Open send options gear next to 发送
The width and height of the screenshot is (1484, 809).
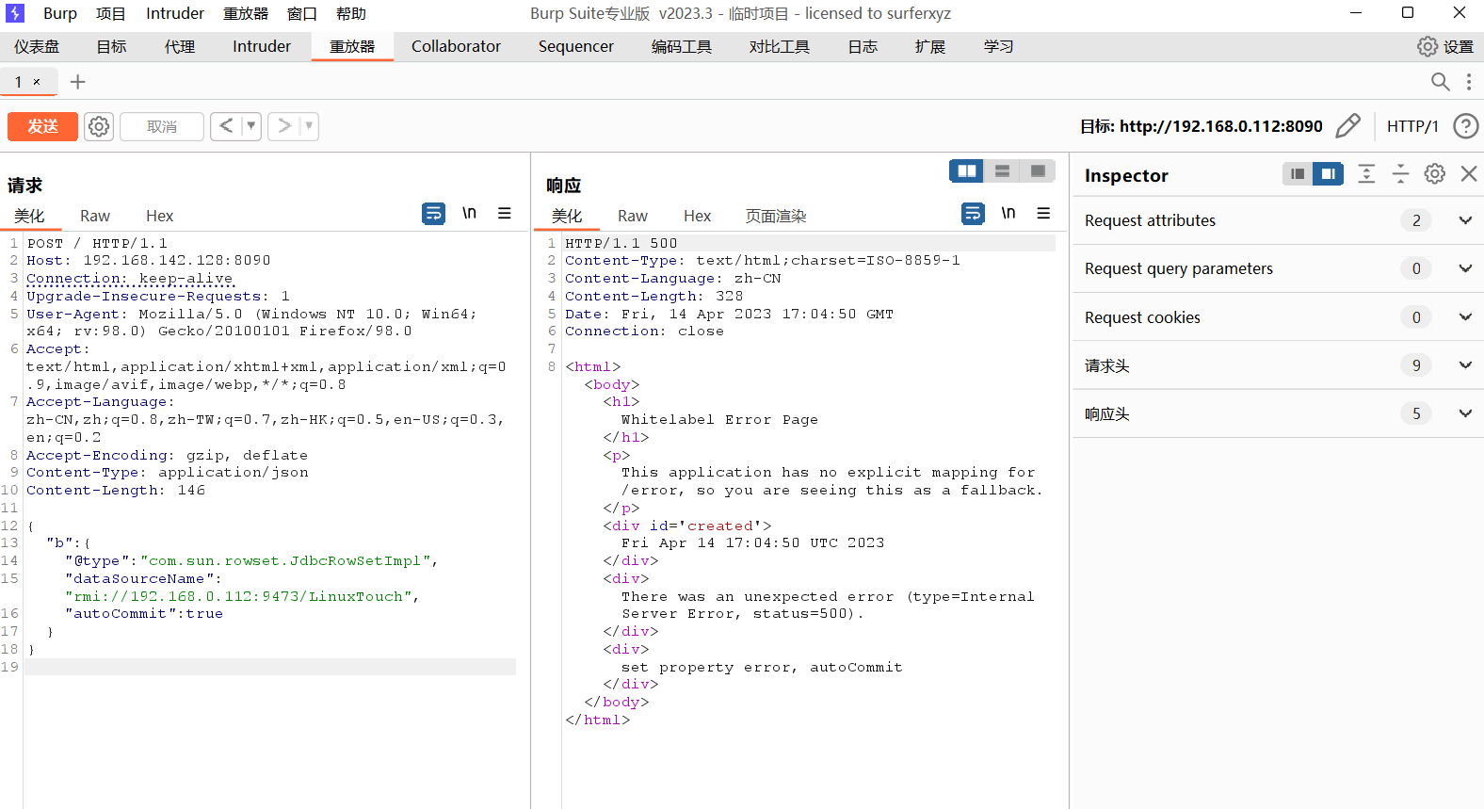(x=99, y=126)
